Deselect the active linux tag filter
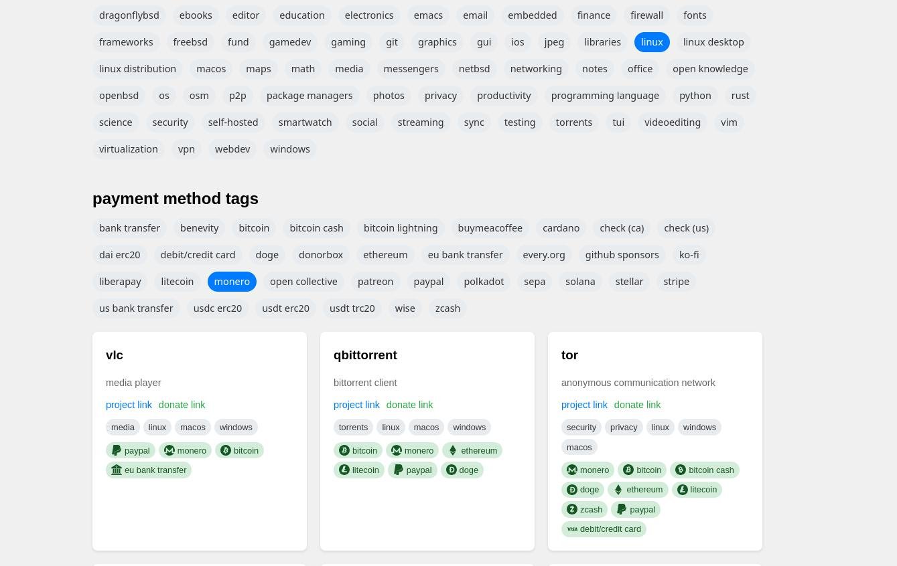 point(652,42)
